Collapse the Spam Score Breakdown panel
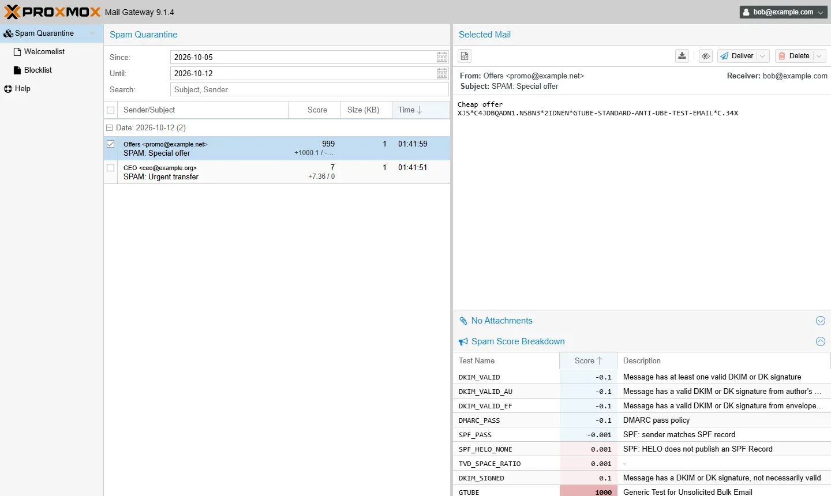This screenshot has height=496, width=831. tap(820, 341)
